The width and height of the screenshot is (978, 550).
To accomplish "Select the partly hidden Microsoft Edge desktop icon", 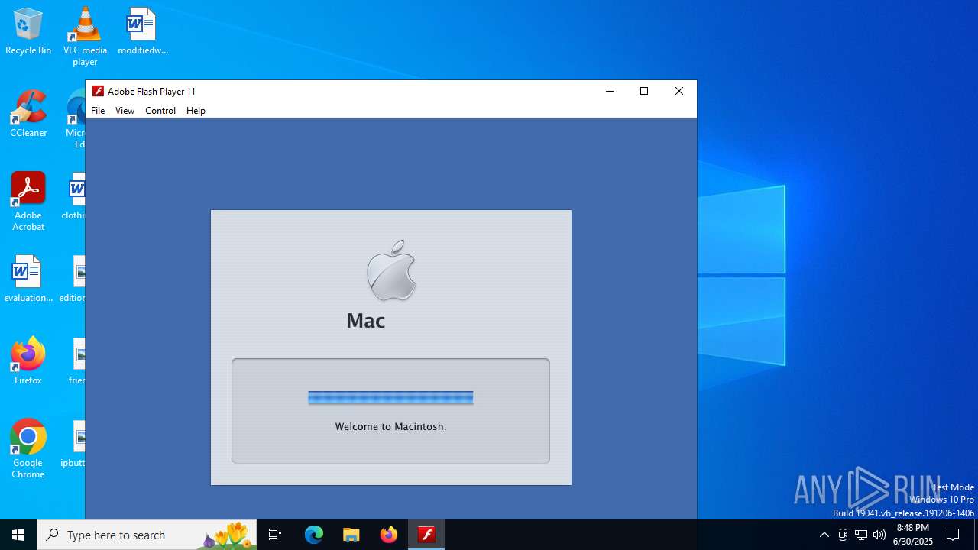I will tap(75, 119).
